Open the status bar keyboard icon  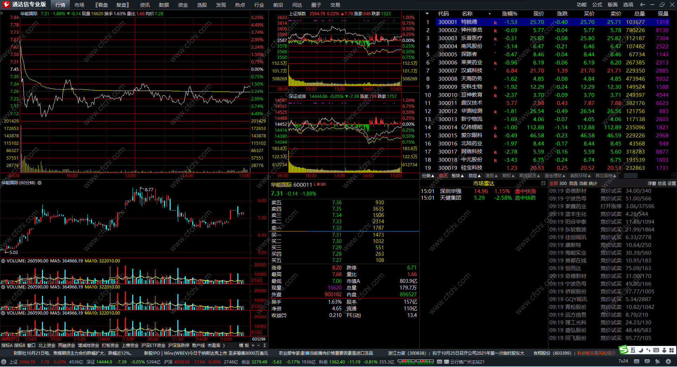coord(636,361)
